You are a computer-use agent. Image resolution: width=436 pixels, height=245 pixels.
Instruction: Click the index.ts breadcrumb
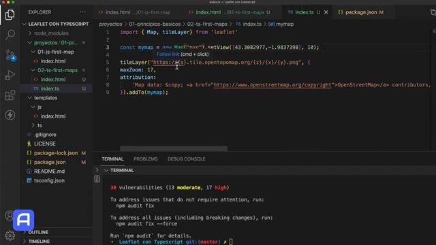tap(249, 24)
